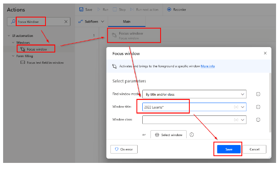Start the Recorder
This screenshot has height=173, width=278.
[169, 9]
